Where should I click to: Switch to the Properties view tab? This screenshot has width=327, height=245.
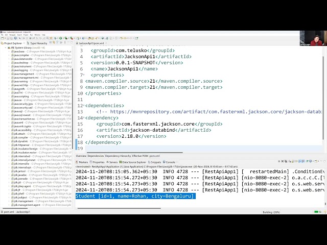97,162
